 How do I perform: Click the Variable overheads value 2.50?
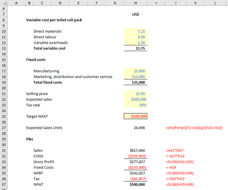click(x=135, y=43)
